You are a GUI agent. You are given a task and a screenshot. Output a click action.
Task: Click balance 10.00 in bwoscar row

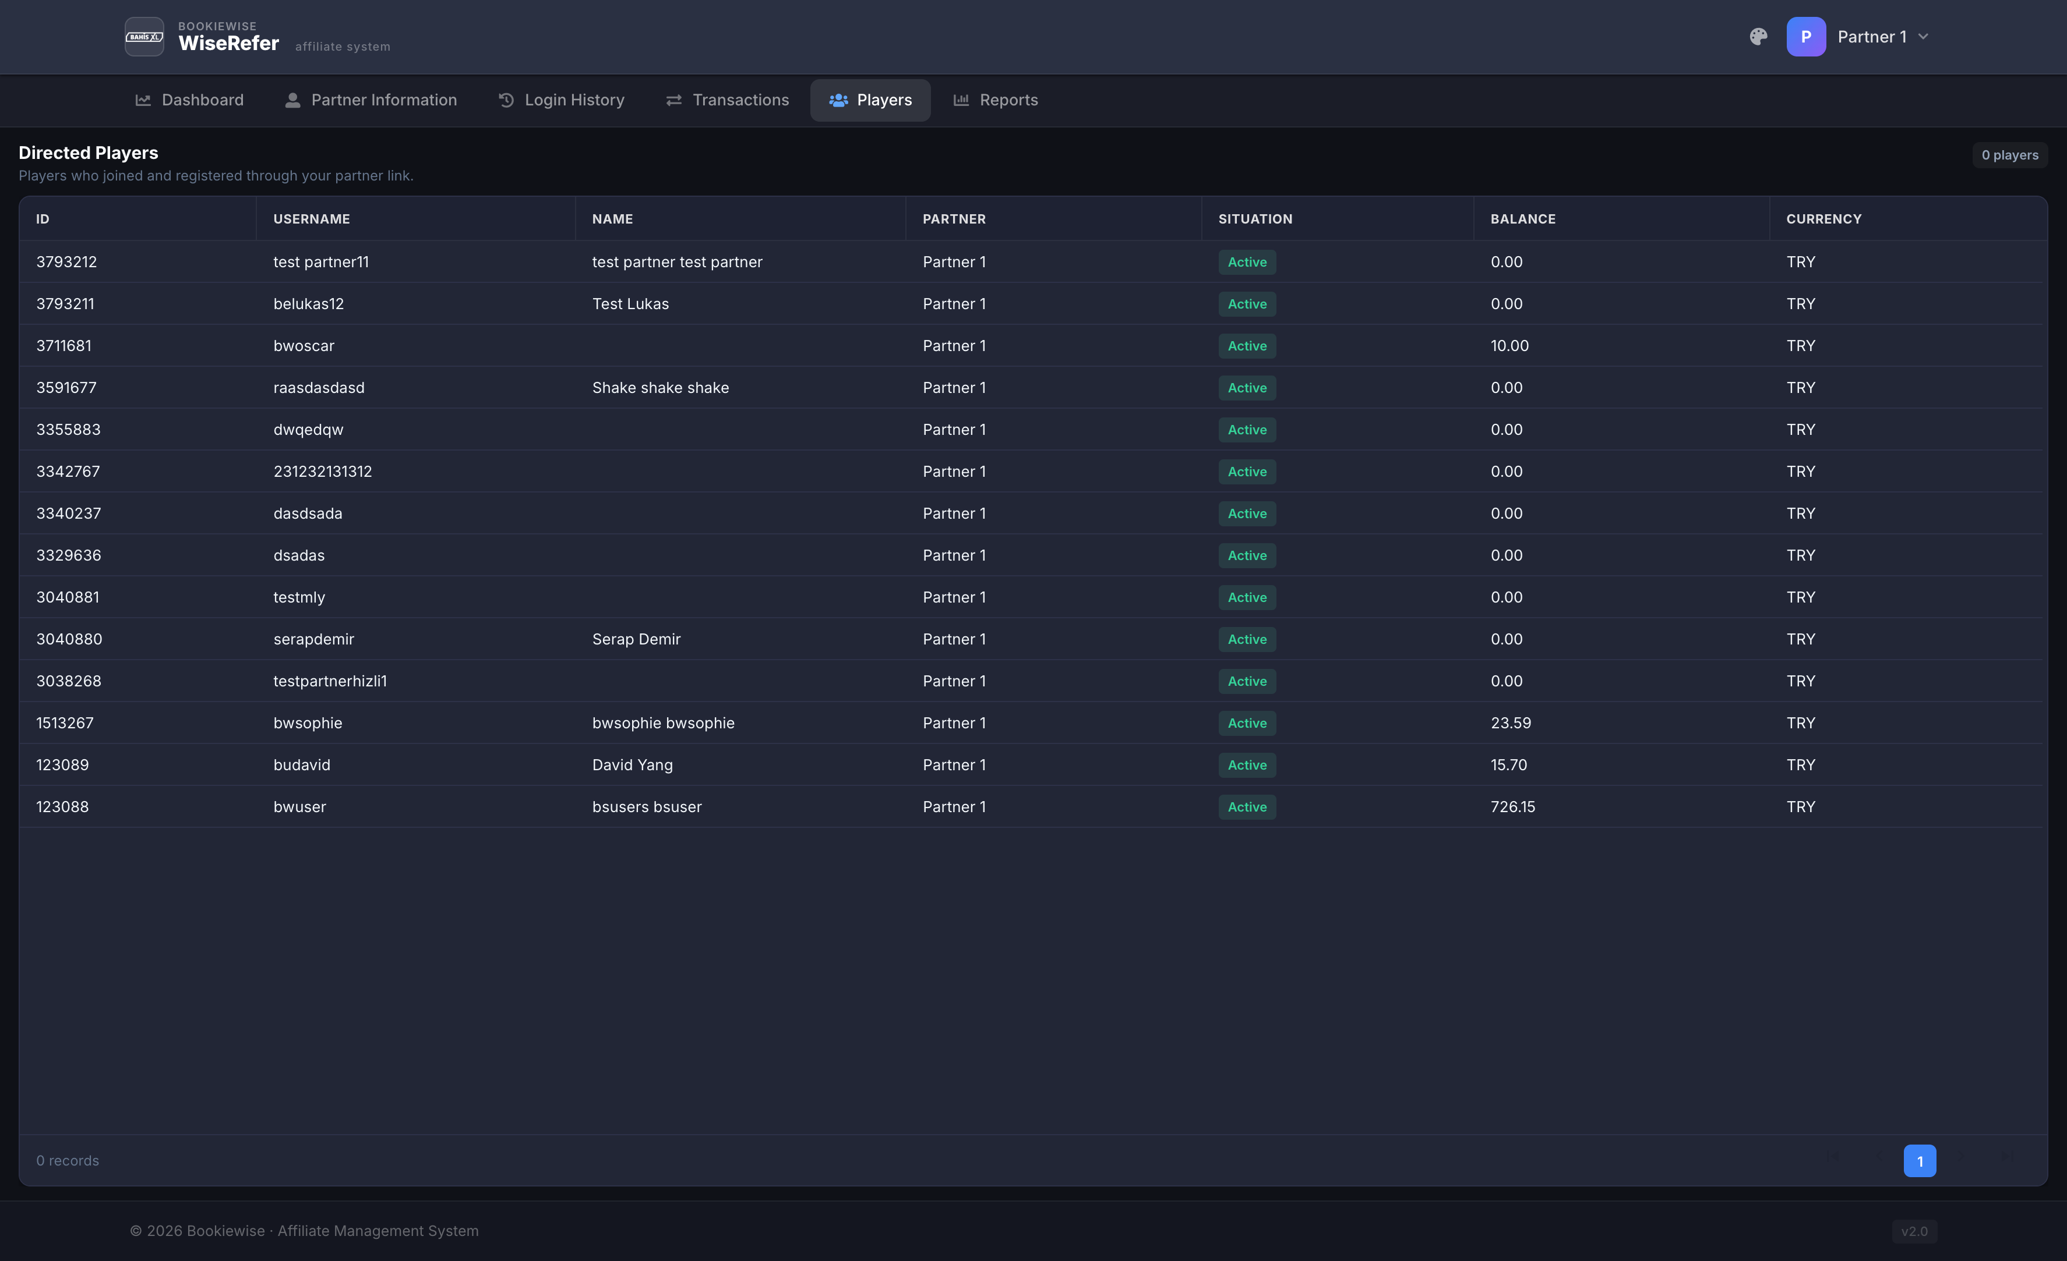click(1510, 345)
